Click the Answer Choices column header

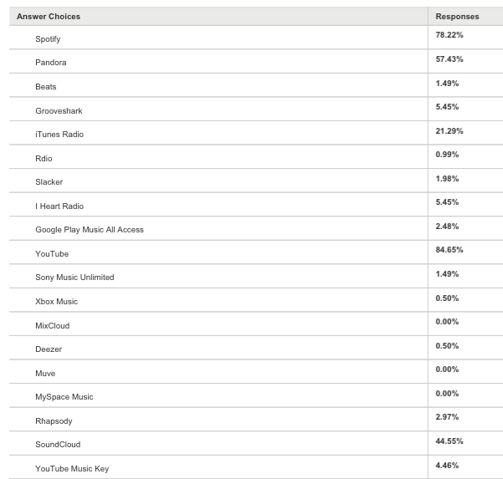click(x=49, y=16)
